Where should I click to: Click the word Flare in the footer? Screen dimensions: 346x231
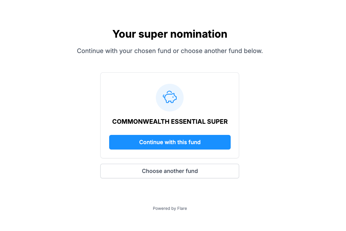182,208
